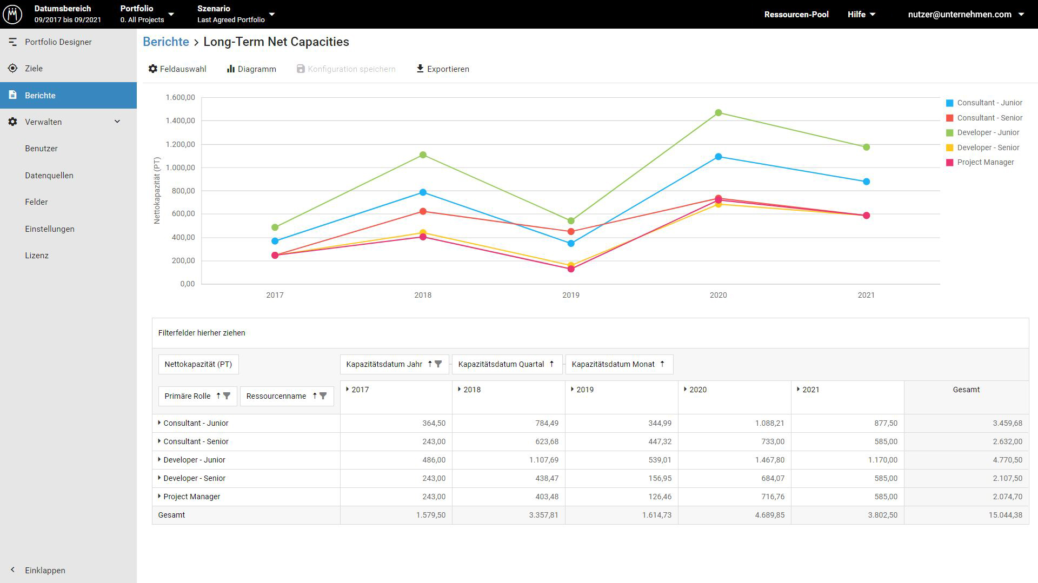Hide Project Manager series via legend
This screenshot has height=583, width=1038.
[x=980, y=162]
